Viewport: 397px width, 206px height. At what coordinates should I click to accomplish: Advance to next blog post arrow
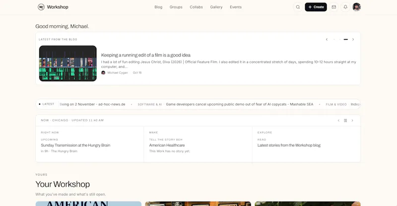point(353,40)
